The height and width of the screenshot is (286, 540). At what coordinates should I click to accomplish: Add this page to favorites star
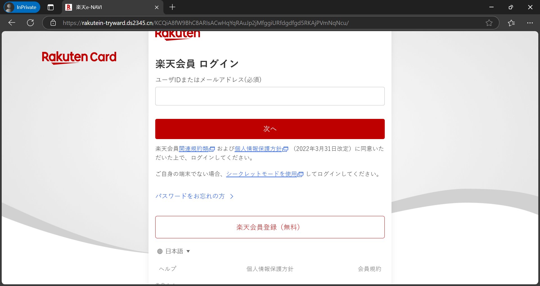(489, 23)
